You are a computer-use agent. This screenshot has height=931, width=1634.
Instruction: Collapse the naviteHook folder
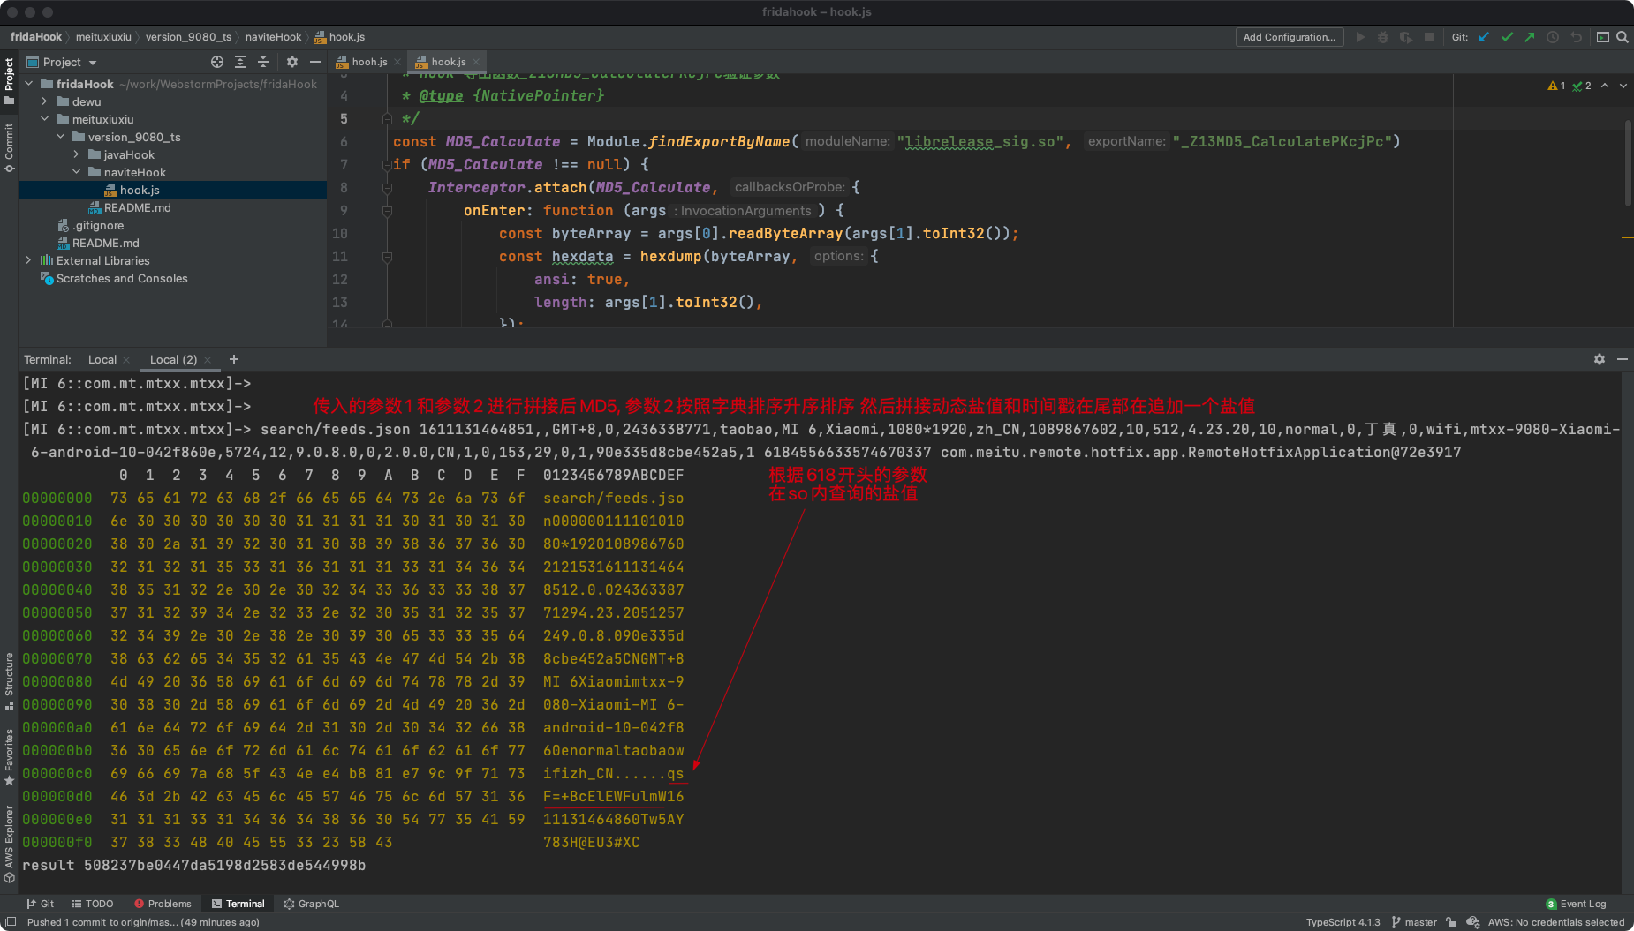tap(77, 172)
